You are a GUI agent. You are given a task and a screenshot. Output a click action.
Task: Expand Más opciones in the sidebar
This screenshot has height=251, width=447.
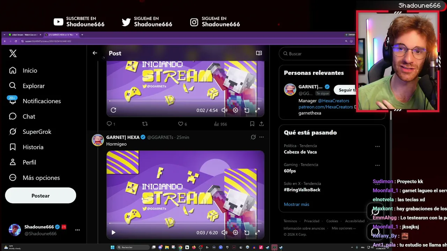point(35,178)
